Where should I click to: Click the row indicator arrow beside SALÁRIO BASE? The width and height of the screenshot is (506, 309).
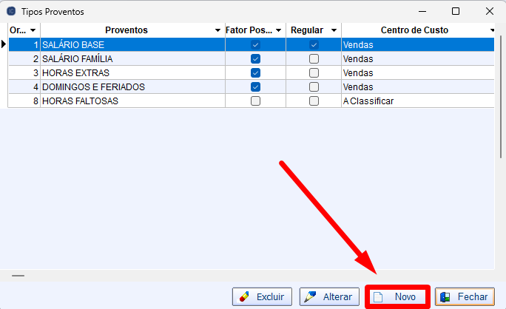pyautogui.click(x=4, y=45)
